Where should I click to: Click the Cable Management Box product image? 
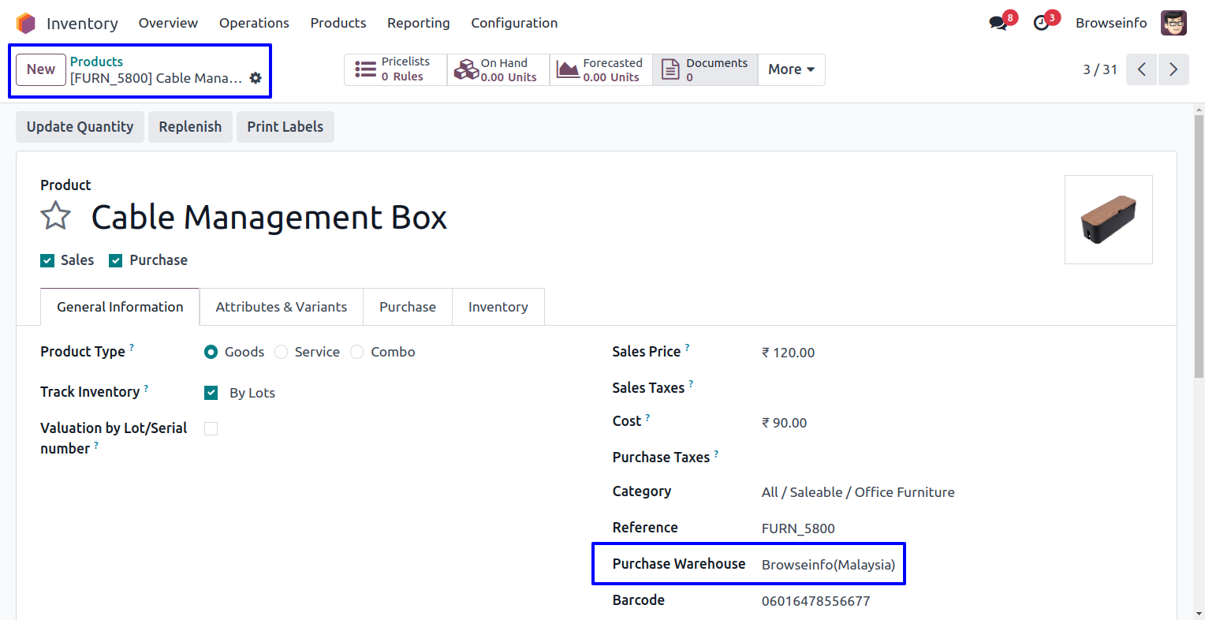coord(1108,219)
